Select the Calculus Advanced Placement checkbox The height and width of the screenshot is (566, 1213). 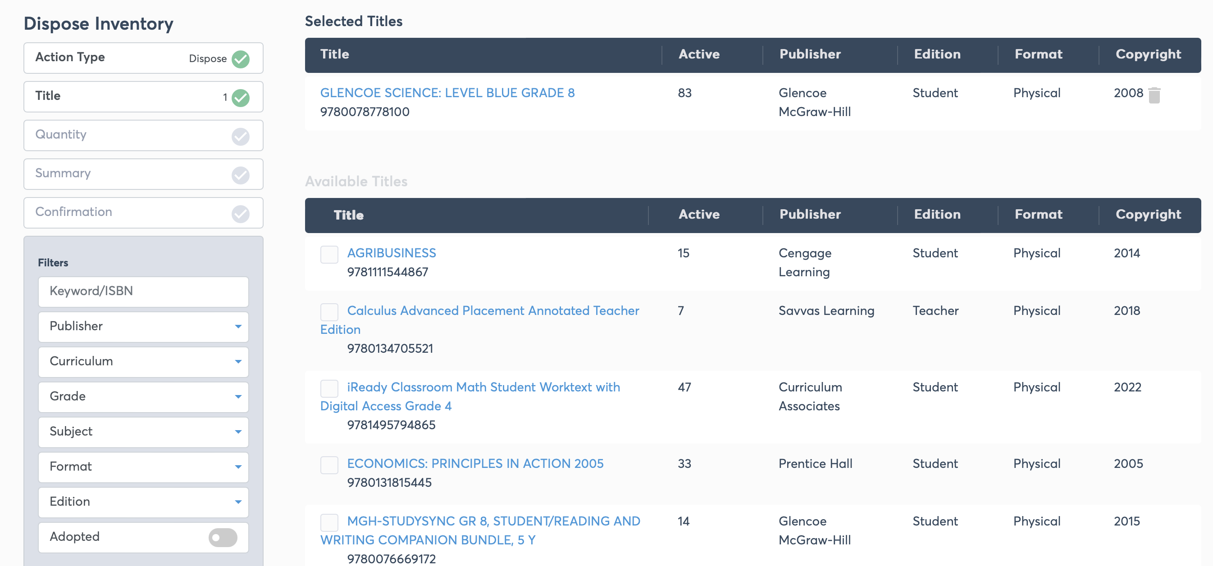pyautogui.click(x=329, y=312)
